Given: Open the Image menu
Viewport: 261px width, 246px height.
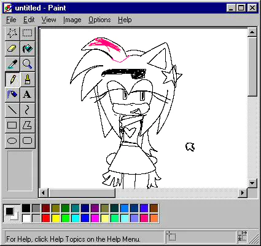Looking at the screenshot, I should point(72,20).
